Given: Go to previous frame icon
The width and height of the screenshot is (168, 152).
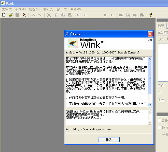Looking at the screenshot, I should coord(85,15).
